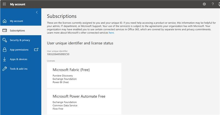
Task: Click the Subscriptions page heading
Action: (x=62, y=16)
